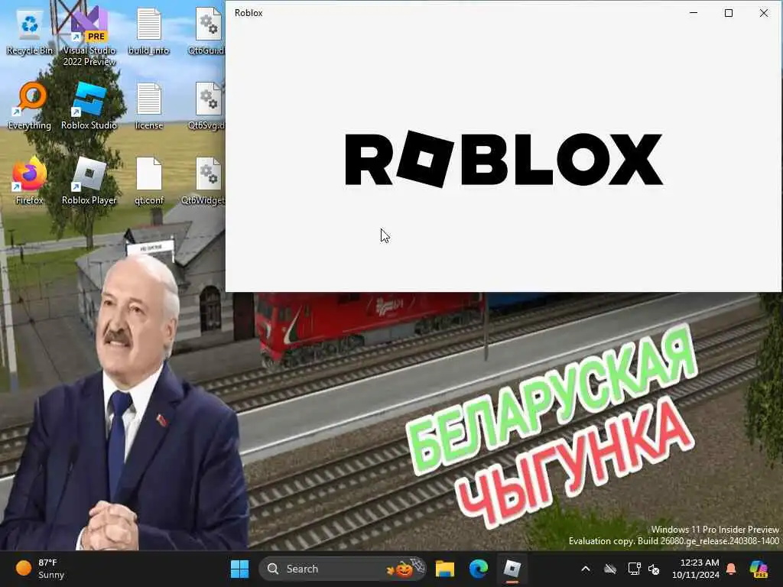
Task: Open the notification bell icon
Action: point(731,569)
